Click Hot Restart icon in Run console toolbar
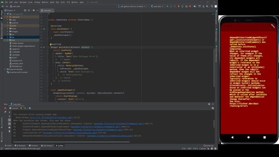 click(25, 108)
